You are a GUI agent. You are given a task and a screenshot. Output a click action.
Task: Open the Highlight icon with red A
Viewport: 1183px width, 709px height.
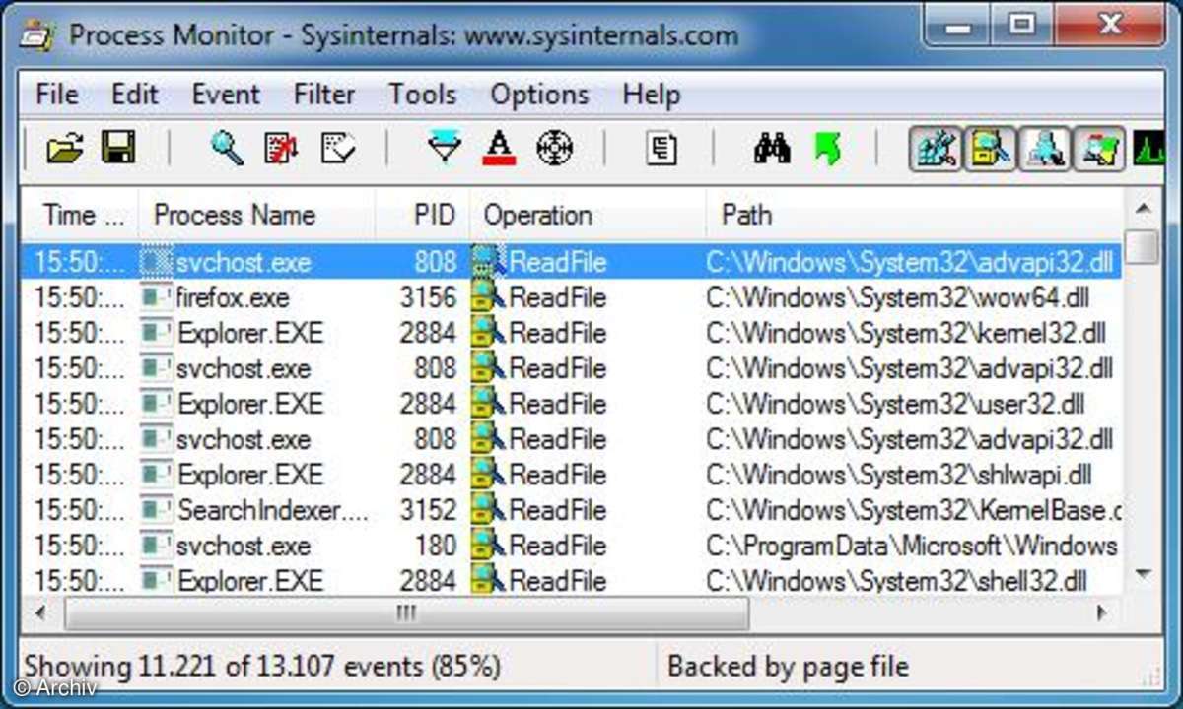pyautogui.click(x=500, y=149)
